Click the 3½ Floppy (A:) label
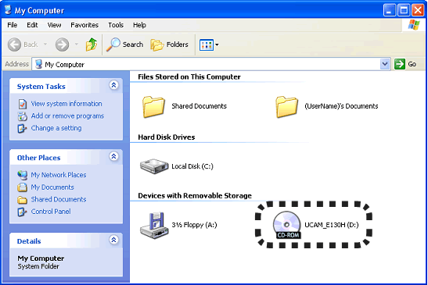 pyautogui.click(x=194, y=225)
